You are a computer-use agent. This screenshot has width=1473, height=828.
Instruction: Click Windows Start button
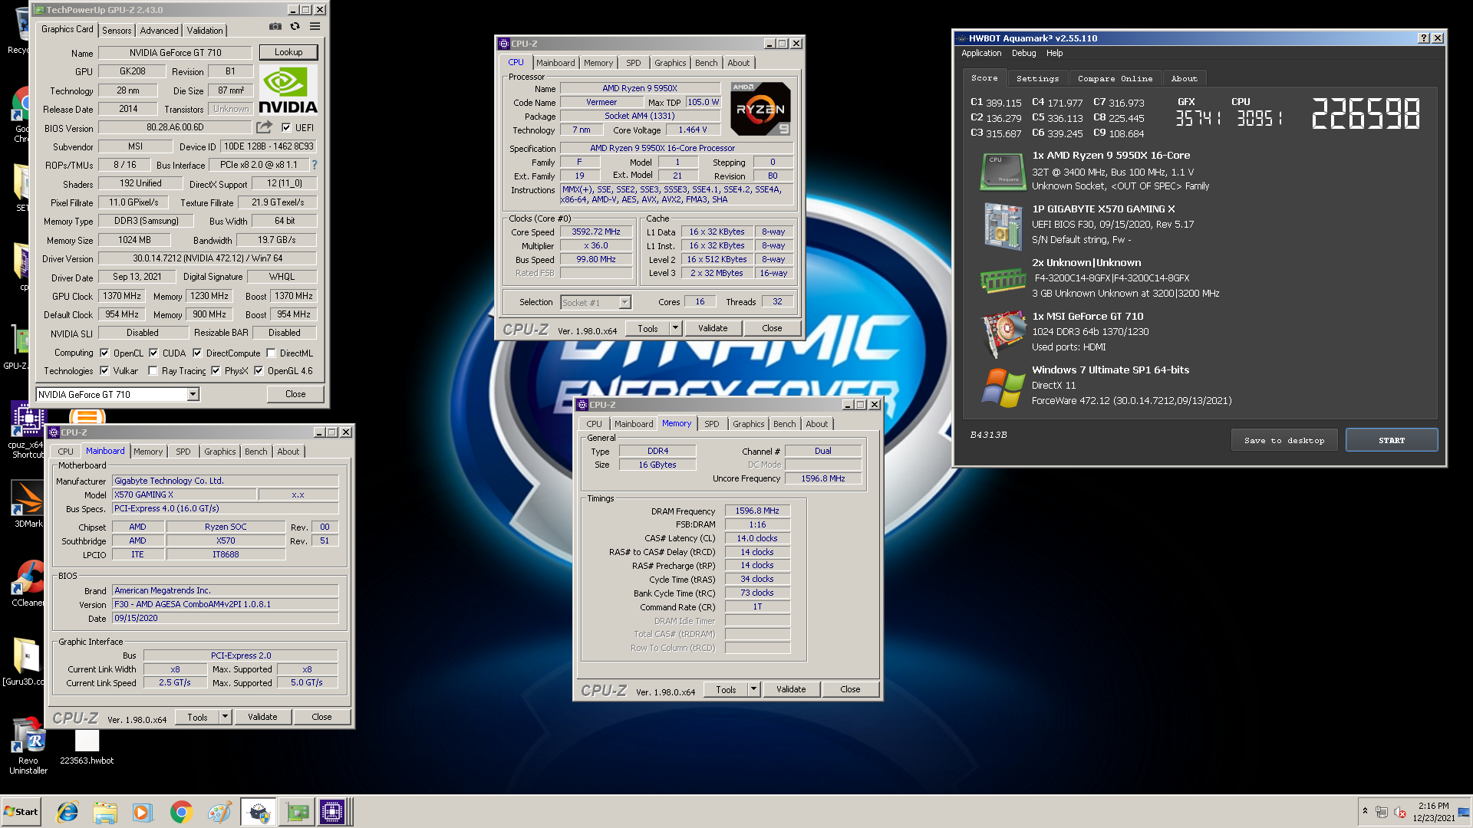pos(21,812)
